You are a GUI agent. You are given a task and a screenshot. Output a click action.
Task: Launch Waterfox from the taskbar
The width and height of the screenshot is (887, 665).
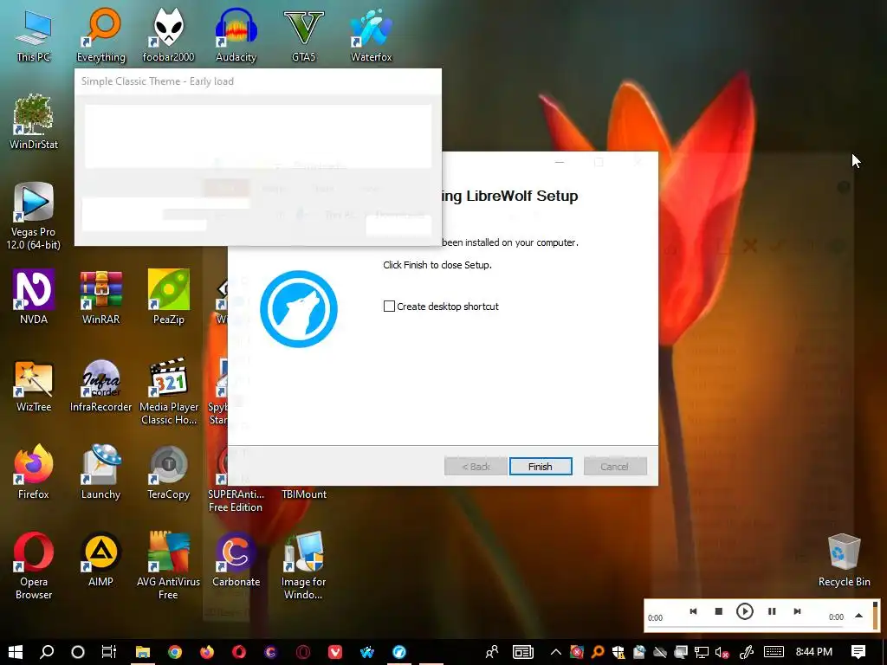point(367,652)
